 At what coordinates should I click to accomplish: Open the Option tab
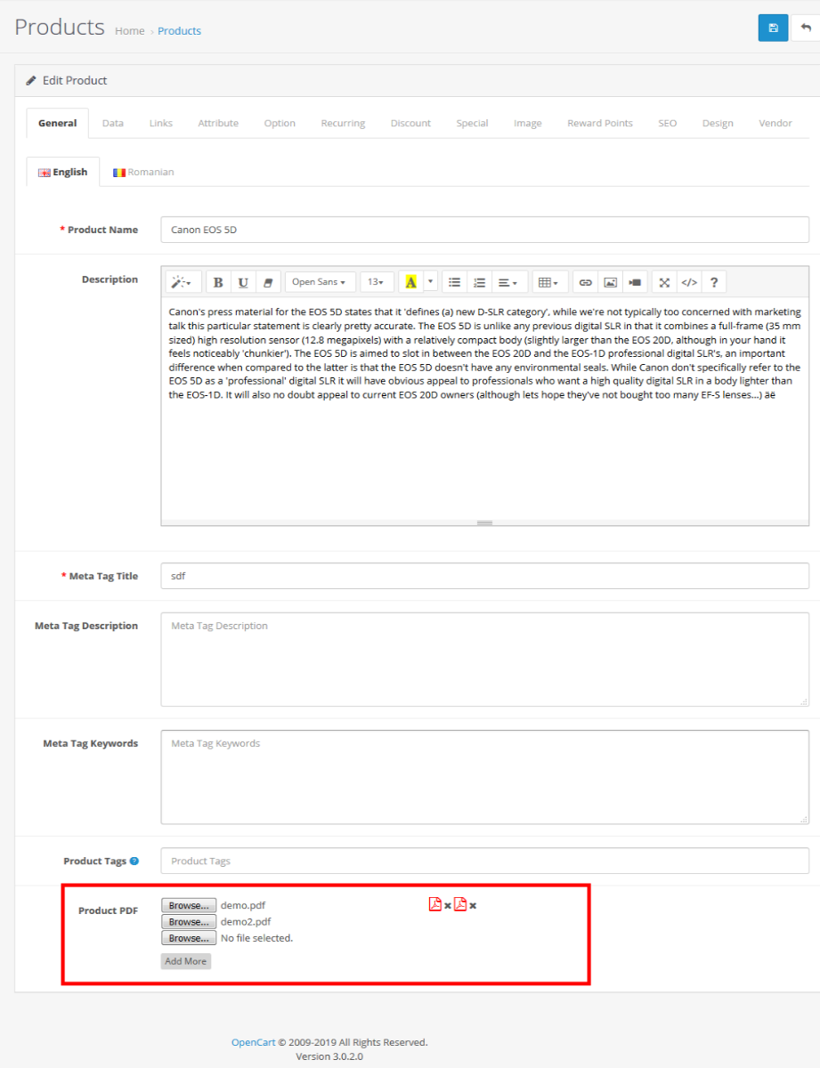280,123
